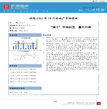This screenshot has width=107, height=109.
Task: Click the 市场月报 banner title at right
Action: tap(95, 10)
